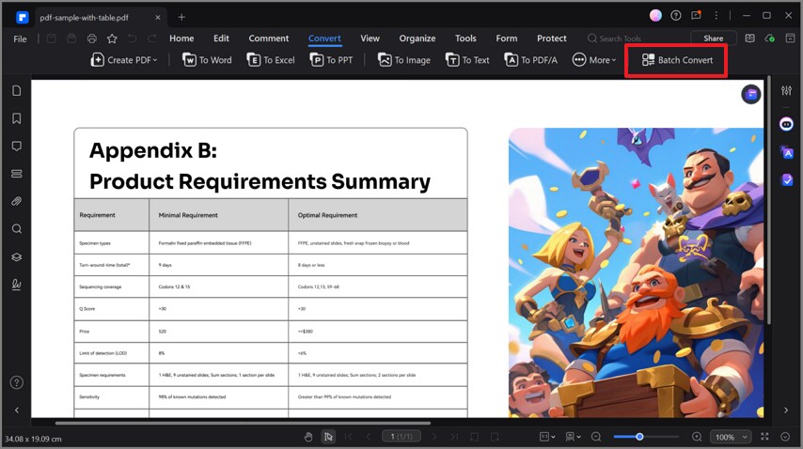The image size is (803, 449).
Task: Switch to the Protect tab
Action: click(552, 39)
